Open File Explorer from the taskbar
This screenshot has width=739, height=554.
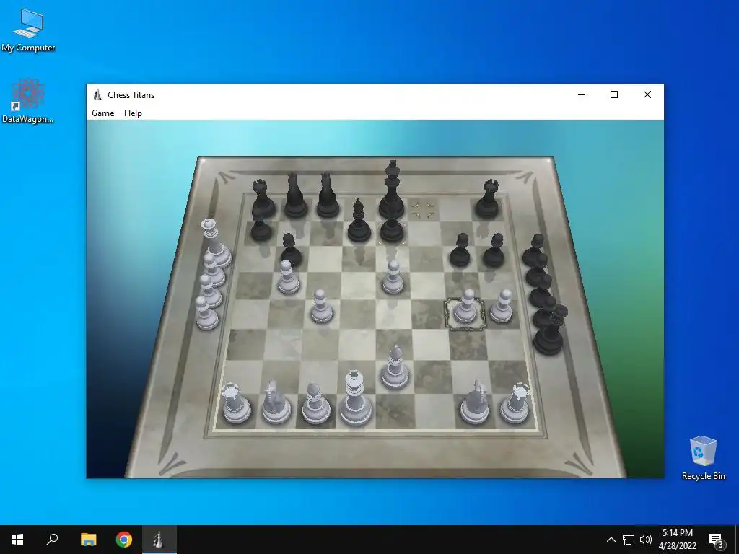click(88, 540)
